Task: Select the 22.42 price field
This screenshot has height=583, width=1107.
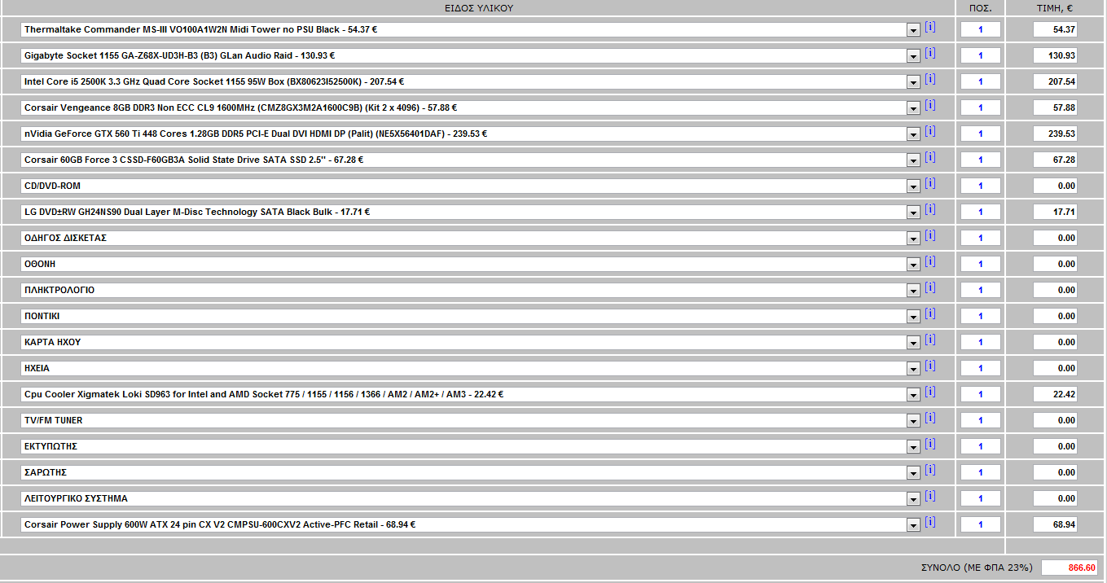Action: [1055, 394]
